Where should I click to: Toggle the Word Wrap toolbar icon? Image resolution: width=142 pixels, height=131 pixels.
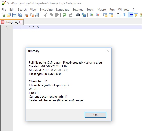pyautogui.click(x=119, y=15)
